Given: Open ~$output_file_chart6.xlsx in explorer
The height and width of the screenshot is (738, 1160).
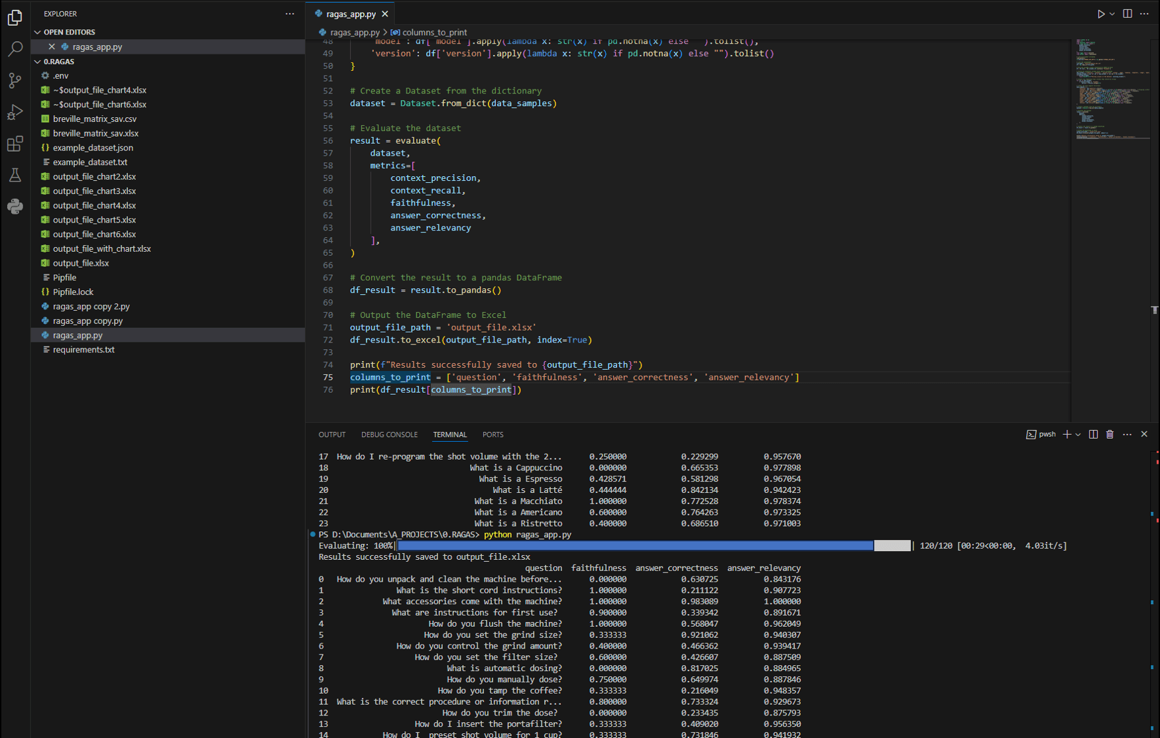Looking at the screenshot, I should point(168,105).
